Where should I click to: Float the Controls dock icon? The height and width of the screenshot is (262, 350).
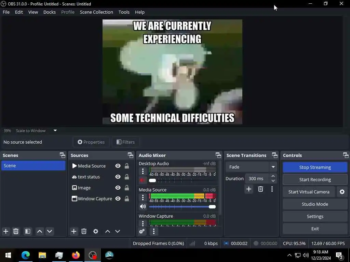tap(346, 155)
